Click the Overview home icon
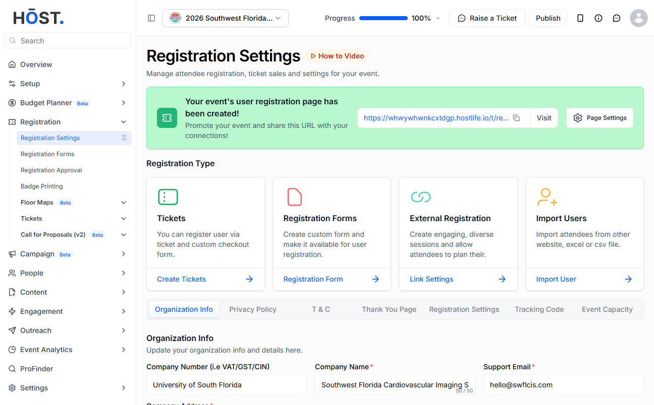The width and height of the screenshot is (654, 405). coord(12,64)
